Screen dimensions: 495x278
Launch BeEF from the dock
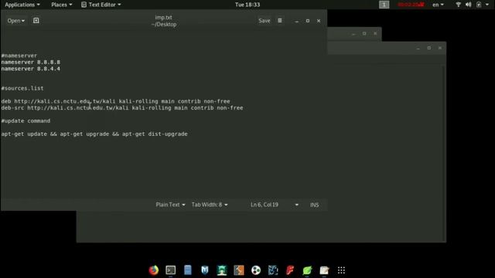click(273, 270)
